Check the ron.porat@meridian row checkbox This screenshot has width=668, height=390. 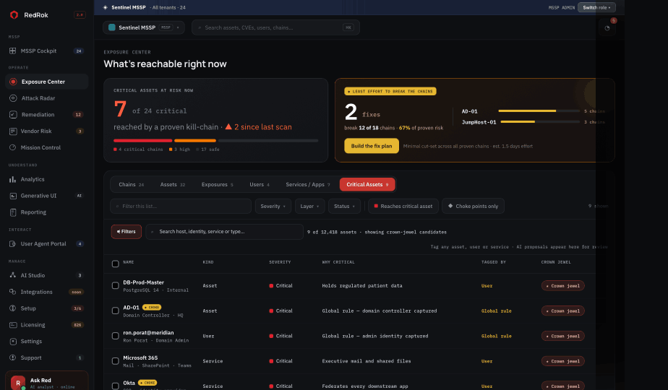[115, 336]
